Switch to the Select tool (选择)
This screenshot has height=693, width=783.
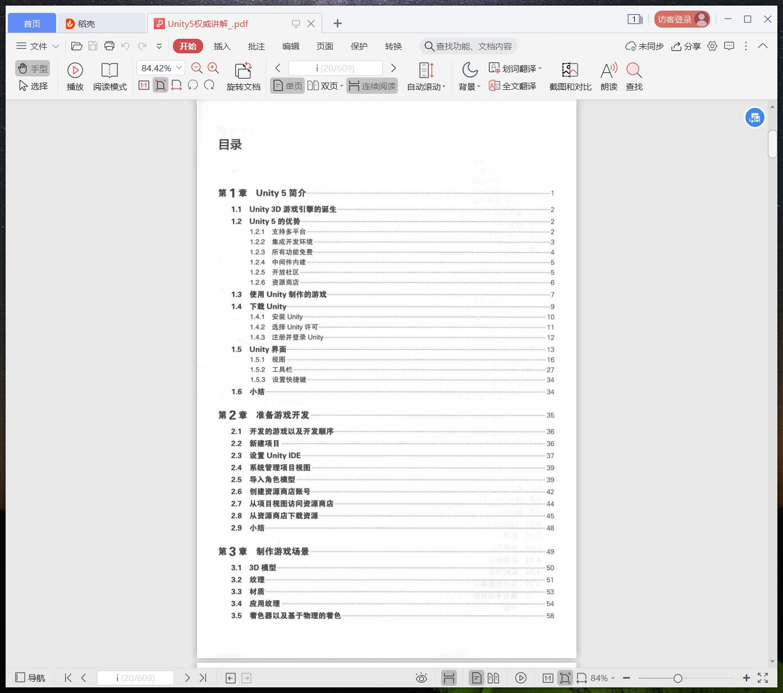click(33, 86)
